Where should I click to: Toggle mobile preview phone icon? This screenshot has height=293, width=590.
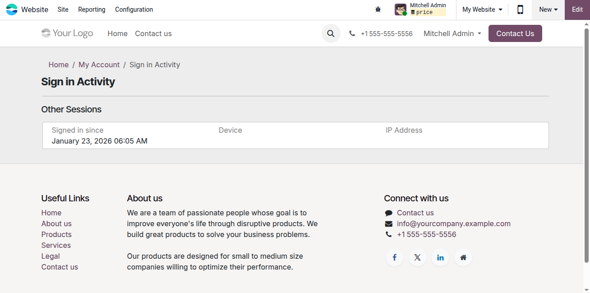coord(520,9)
